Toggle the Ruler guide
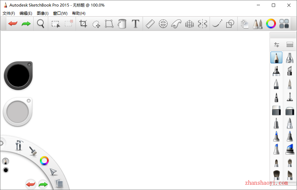 [150, 24]
